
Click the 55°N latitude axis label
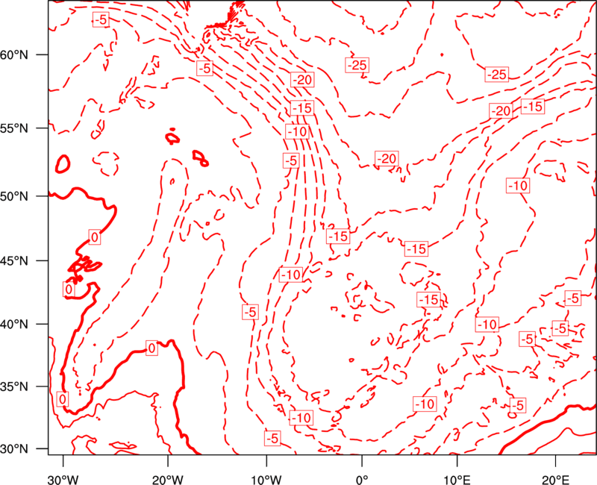click(x=14, y=128)
